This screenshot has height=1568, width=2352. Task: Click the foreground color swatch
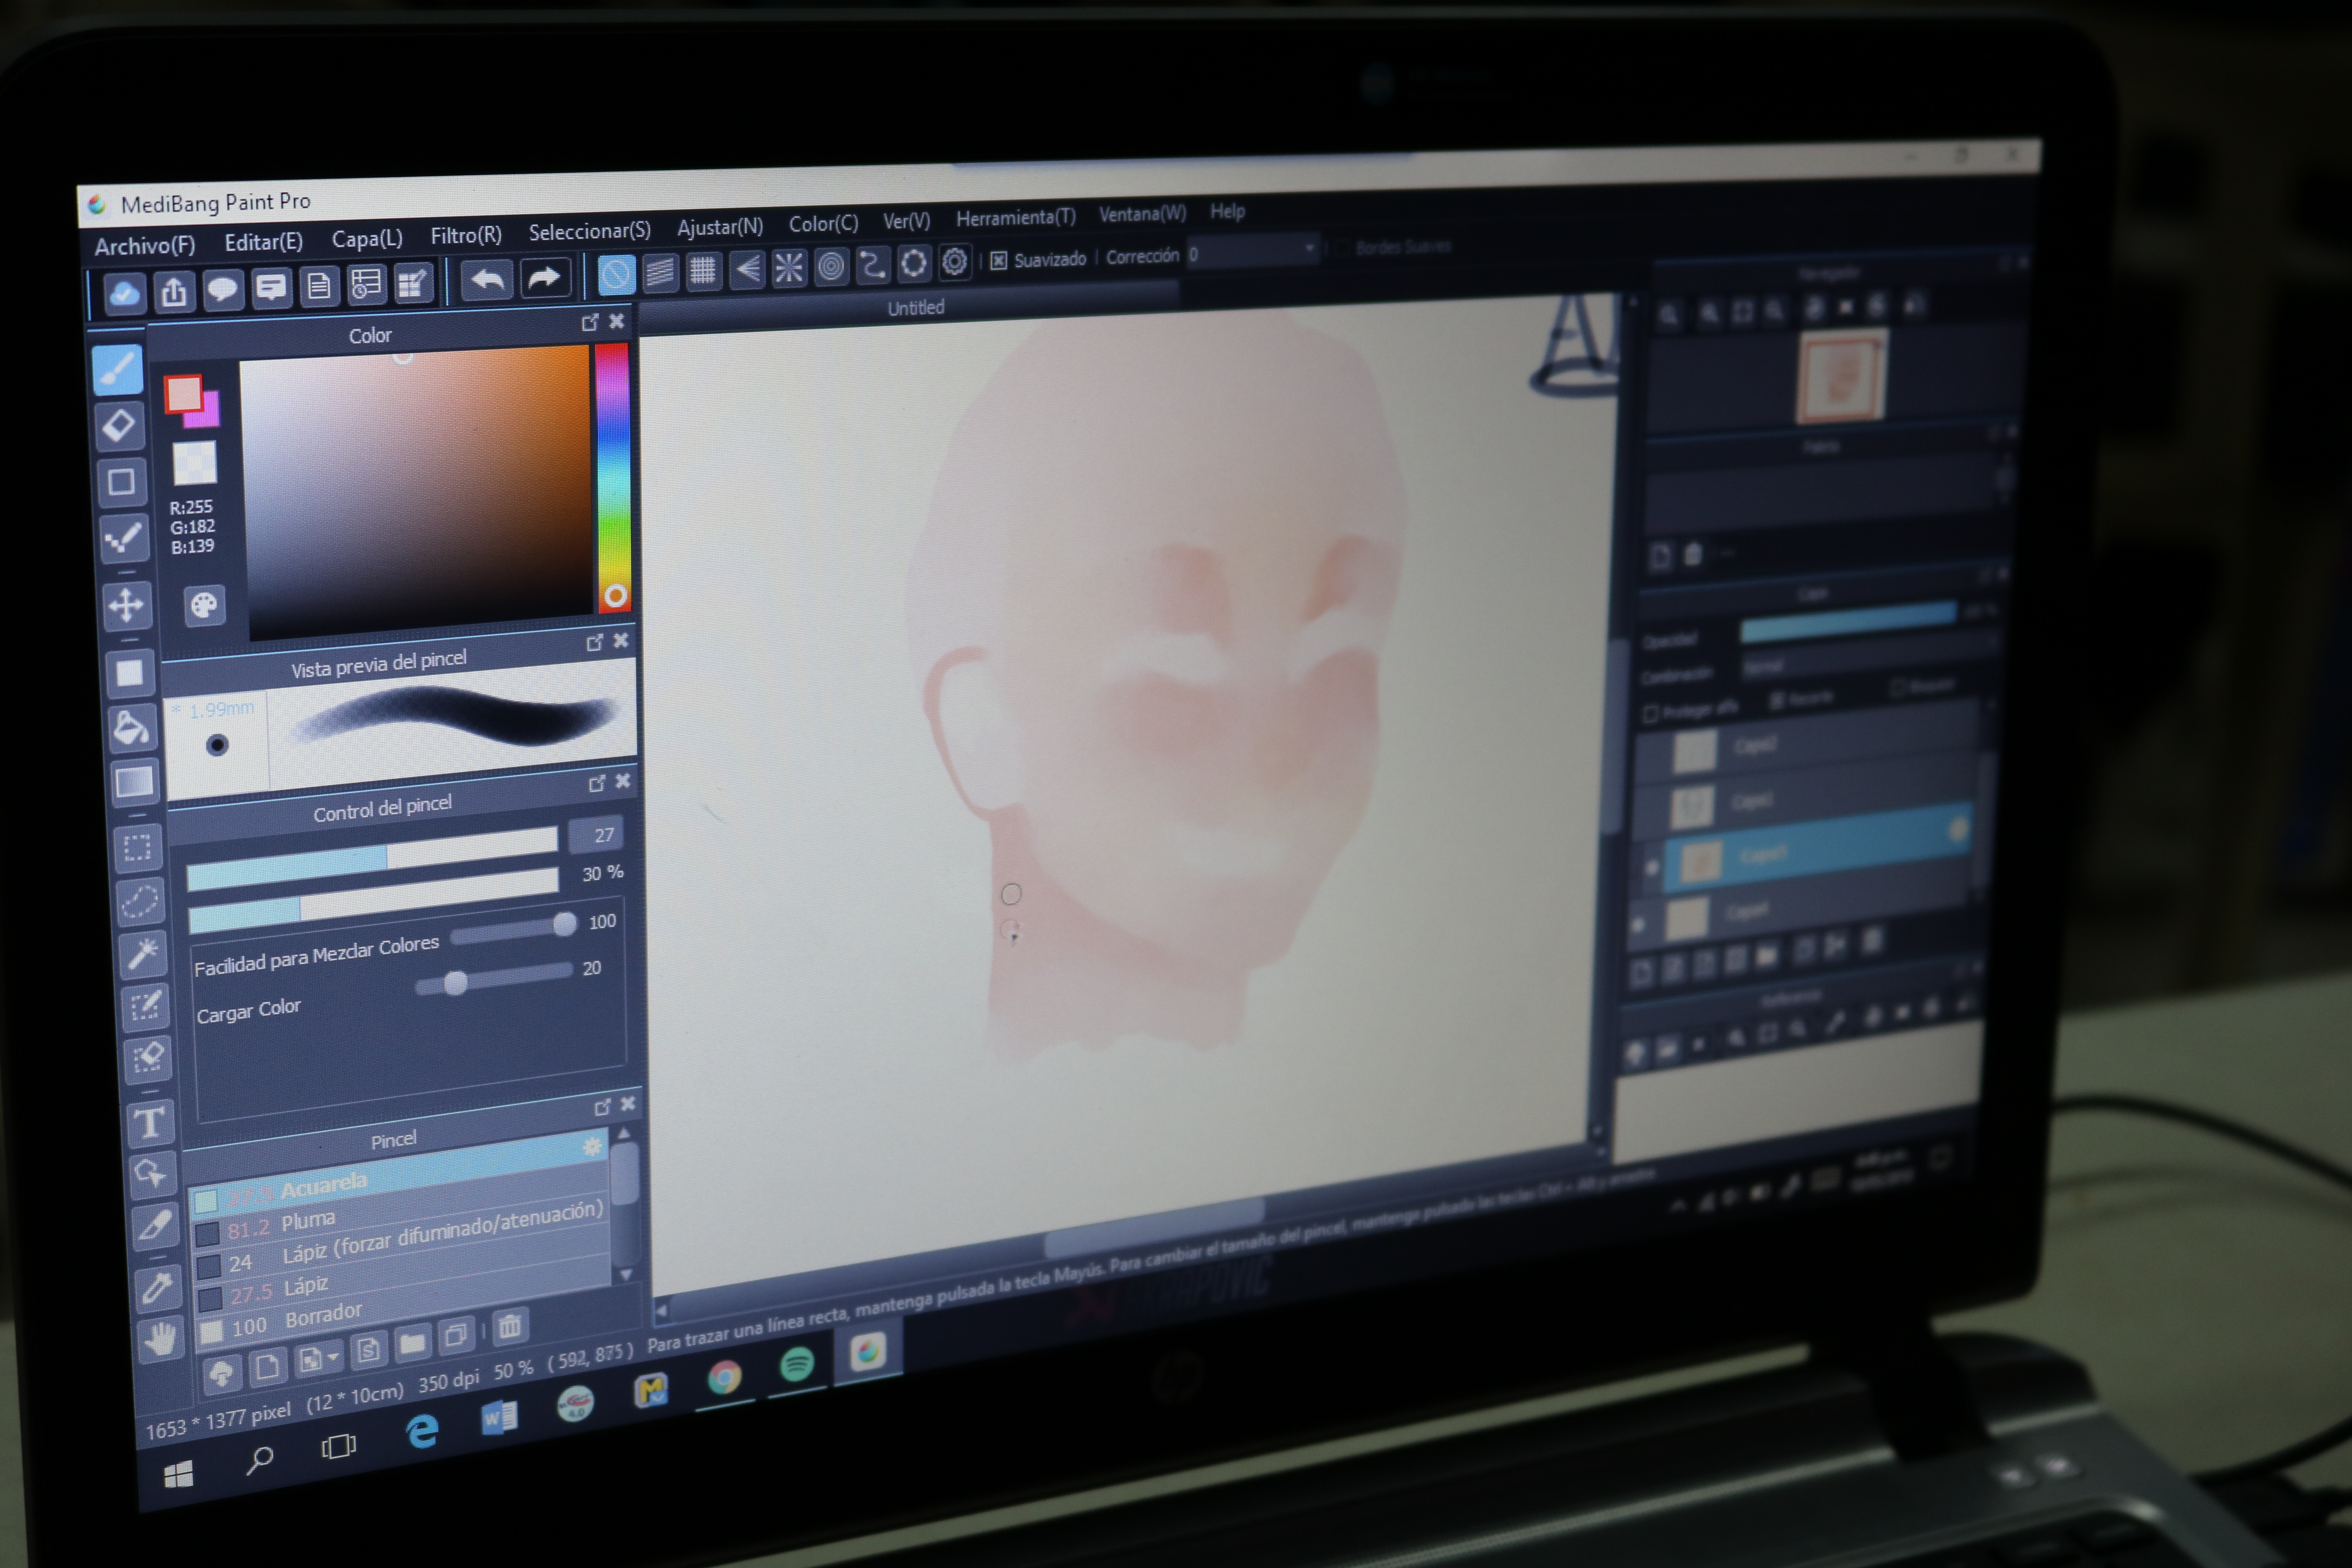(184, 394)
